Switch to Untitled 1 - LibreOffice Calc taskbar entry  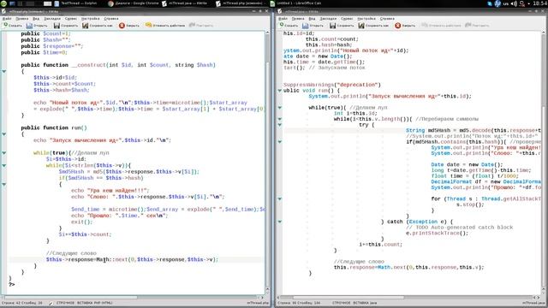tap(296, 3)
